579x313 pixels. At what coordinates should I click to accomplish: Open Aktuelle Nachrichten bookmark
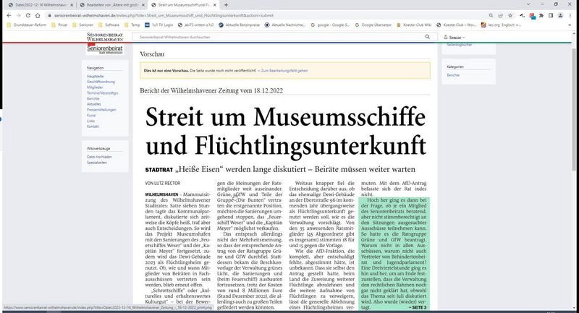point(284,25)
